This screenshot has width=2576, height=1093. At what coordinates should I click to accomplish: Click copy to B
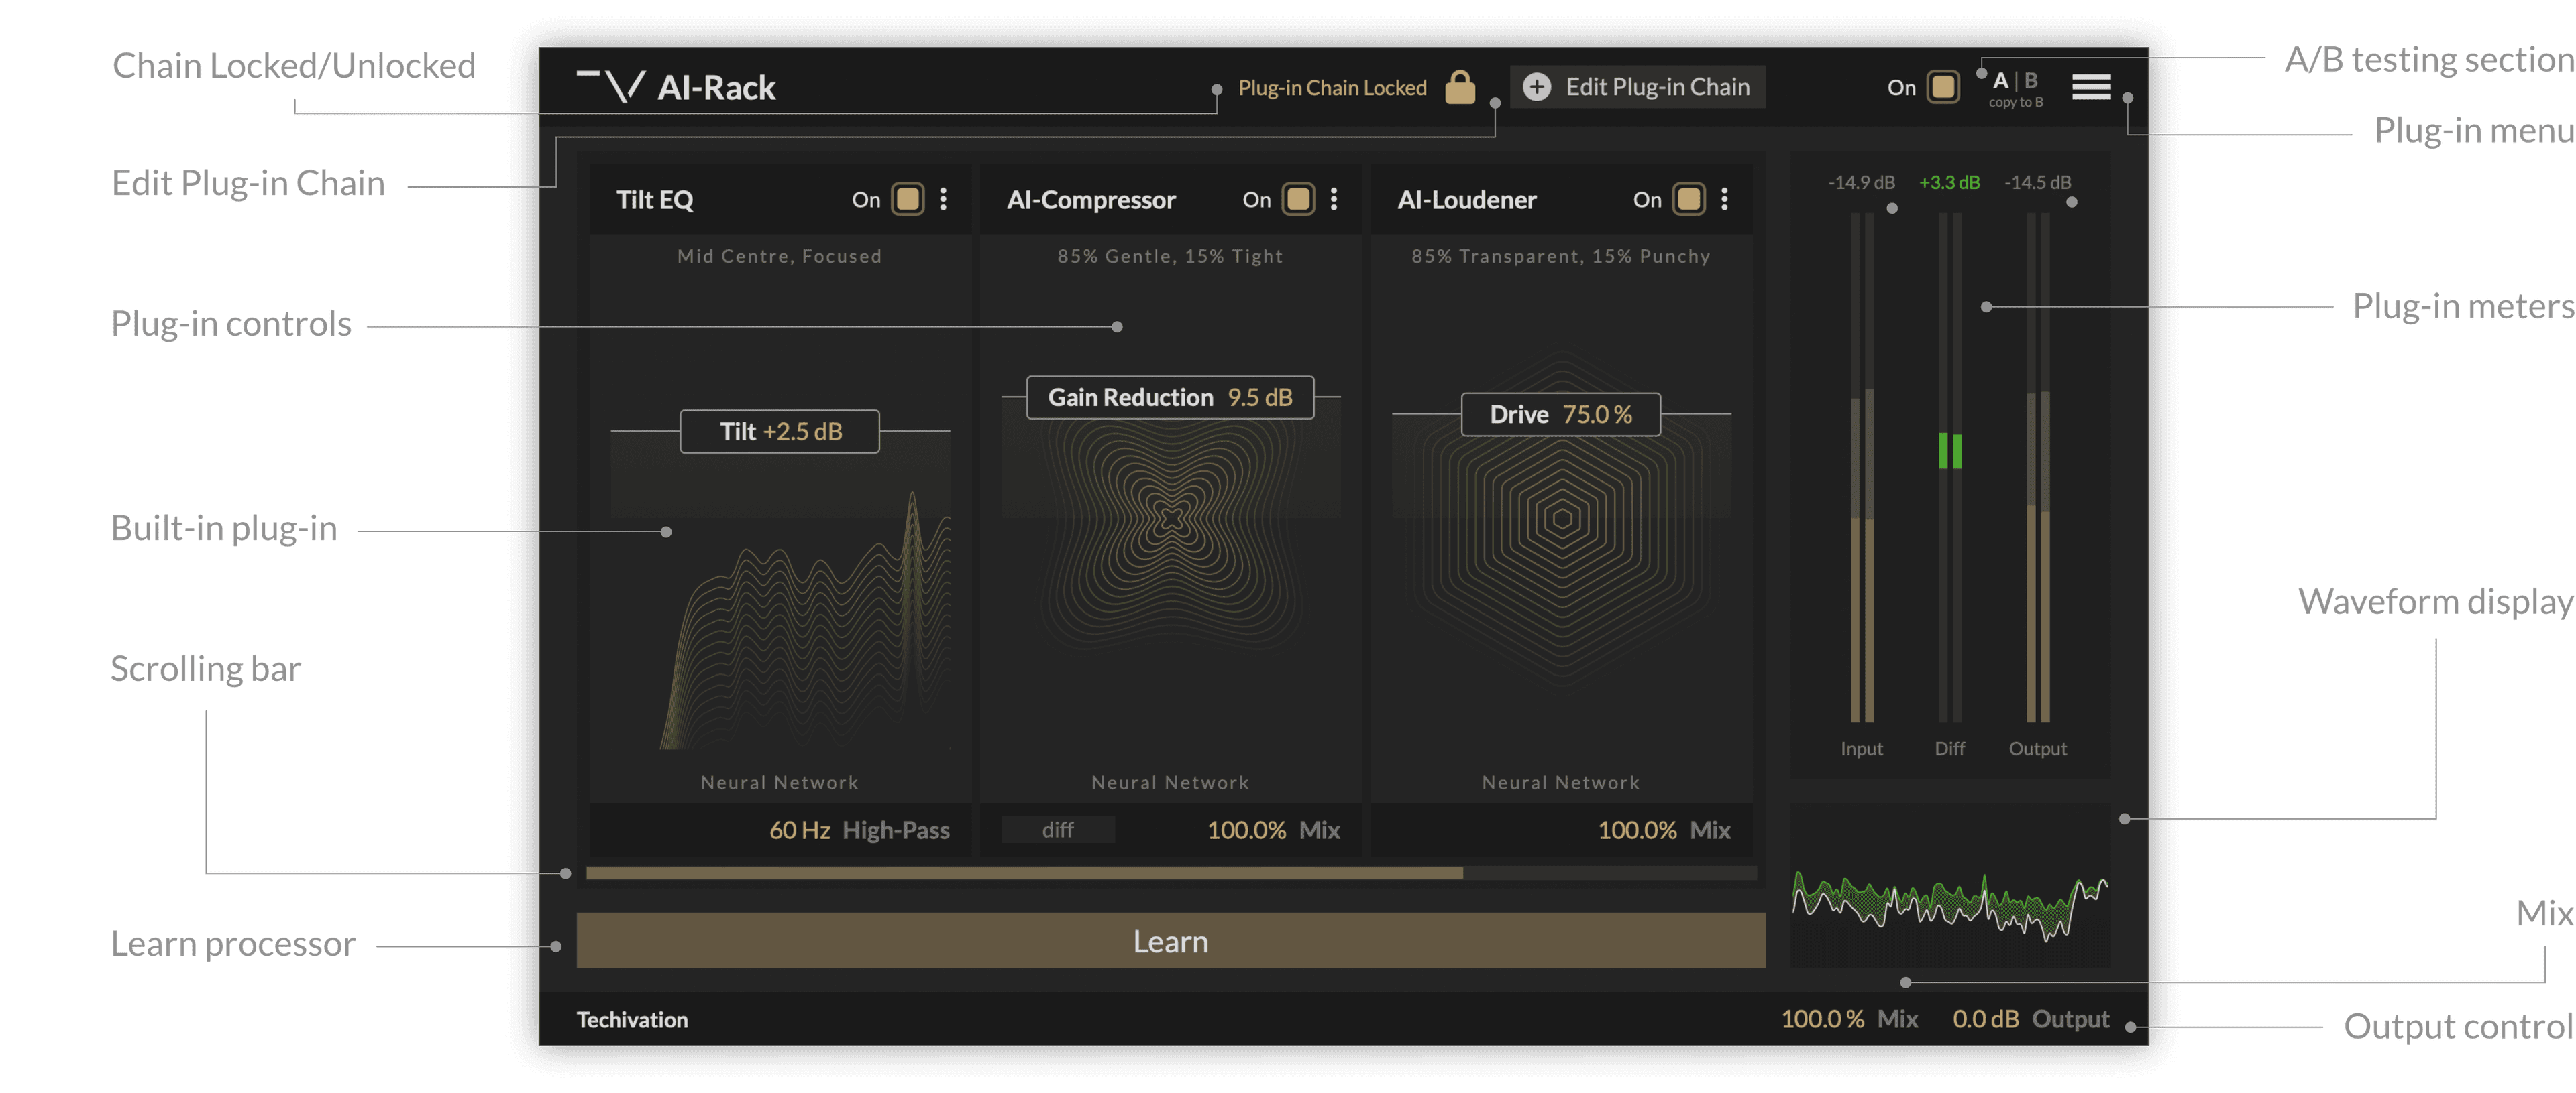pyautogui.click(x=2016, y=102)
